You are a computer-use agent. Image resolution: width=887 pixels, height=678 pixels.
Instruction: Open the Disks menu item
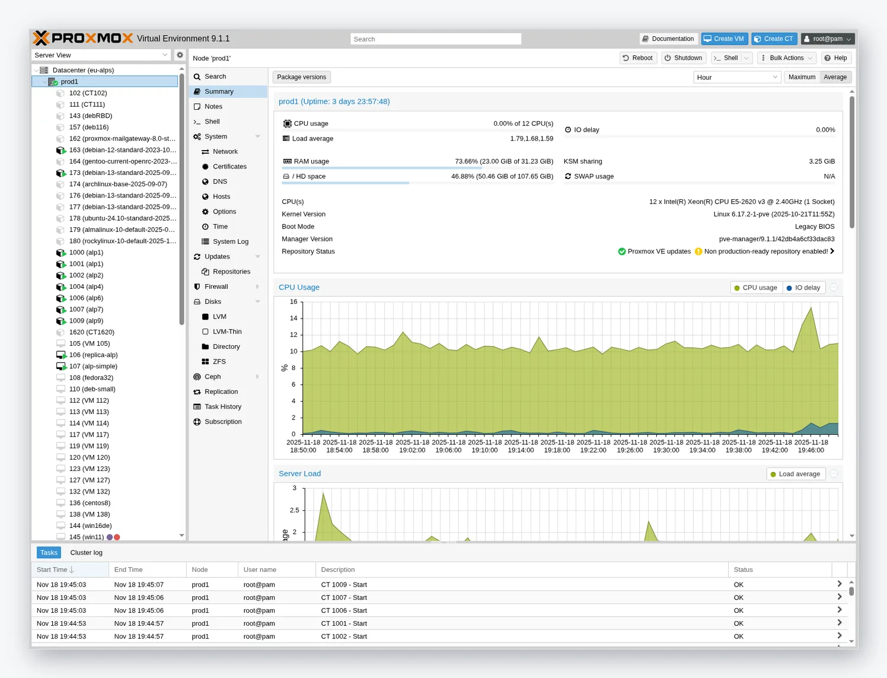click(228, 302)
